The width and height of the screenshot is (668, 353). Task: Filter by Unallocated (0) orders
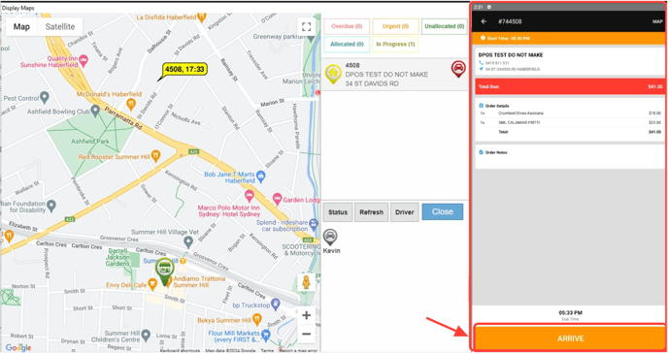444,26
